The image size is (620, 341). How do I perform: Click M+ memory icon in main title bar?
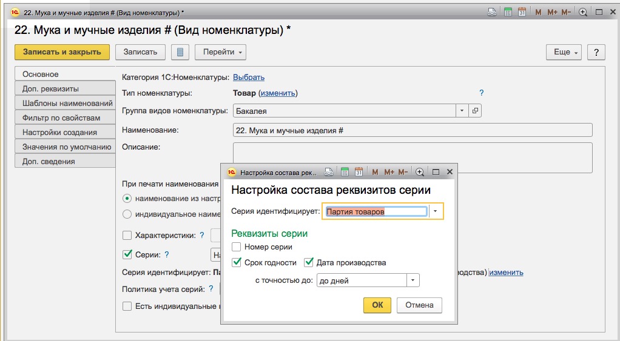click(553, 12)
